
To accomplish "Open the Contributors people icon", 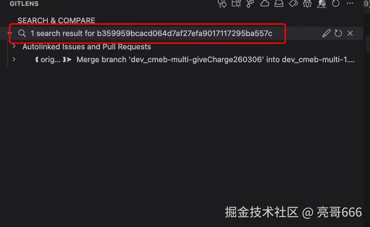I will click(x=307, y=3).
